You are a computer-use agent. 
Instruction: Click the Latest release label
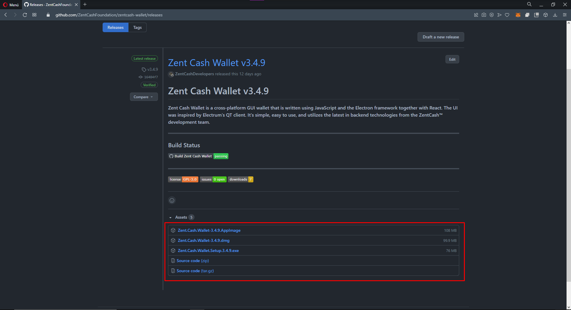click(145, 59)
